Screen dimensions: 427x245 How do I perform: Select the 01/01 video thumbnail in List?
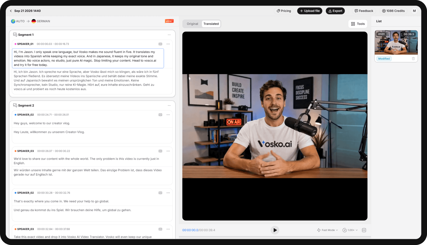[x=396, y=43]
